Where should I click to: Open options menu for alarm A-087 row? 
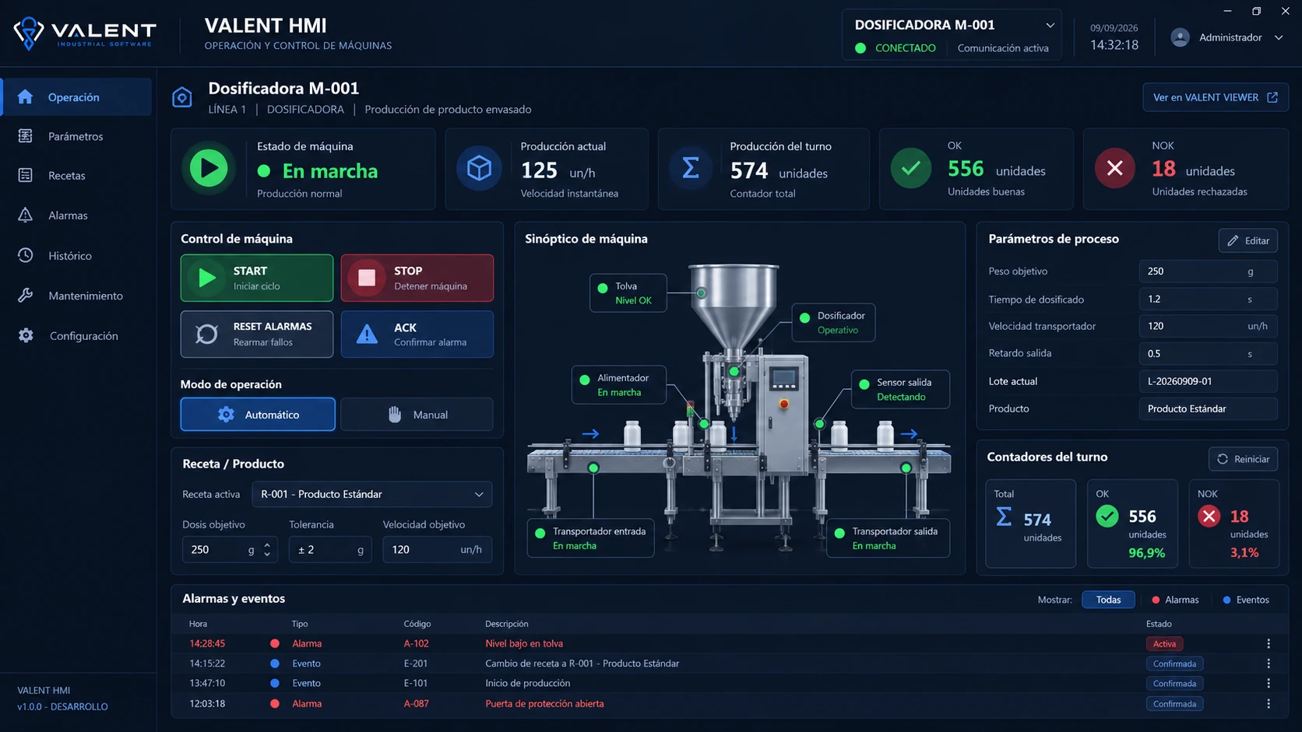[x=1268, y=703]
